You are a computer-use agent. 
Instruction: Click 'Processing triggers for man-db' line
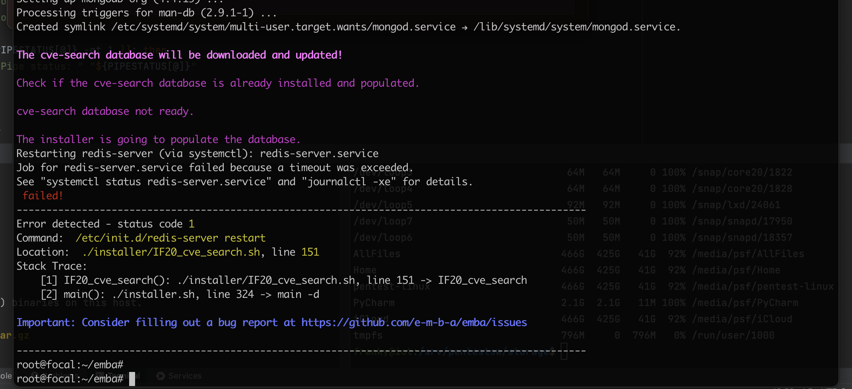[x=147, y=13]
